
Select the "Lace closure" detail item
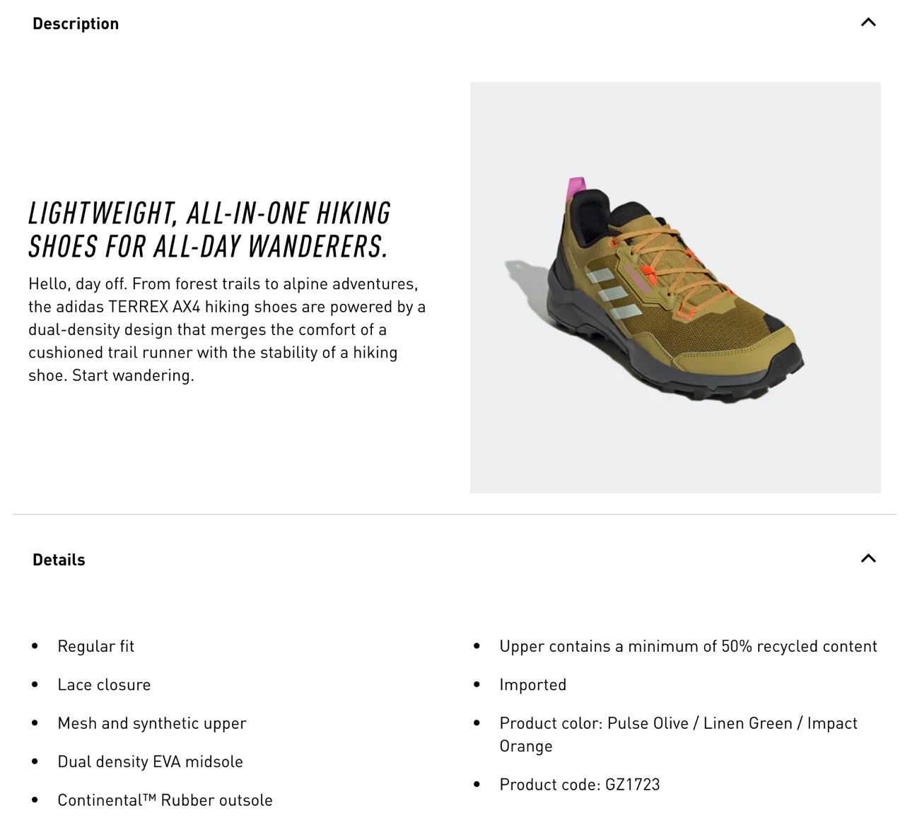pyautogui.click(x=104, y=684)
